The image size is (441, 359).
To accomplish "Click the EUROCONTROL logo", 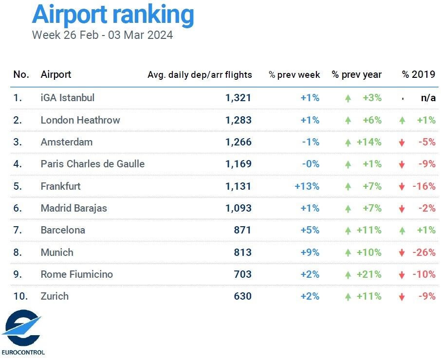I will [22, 332].
